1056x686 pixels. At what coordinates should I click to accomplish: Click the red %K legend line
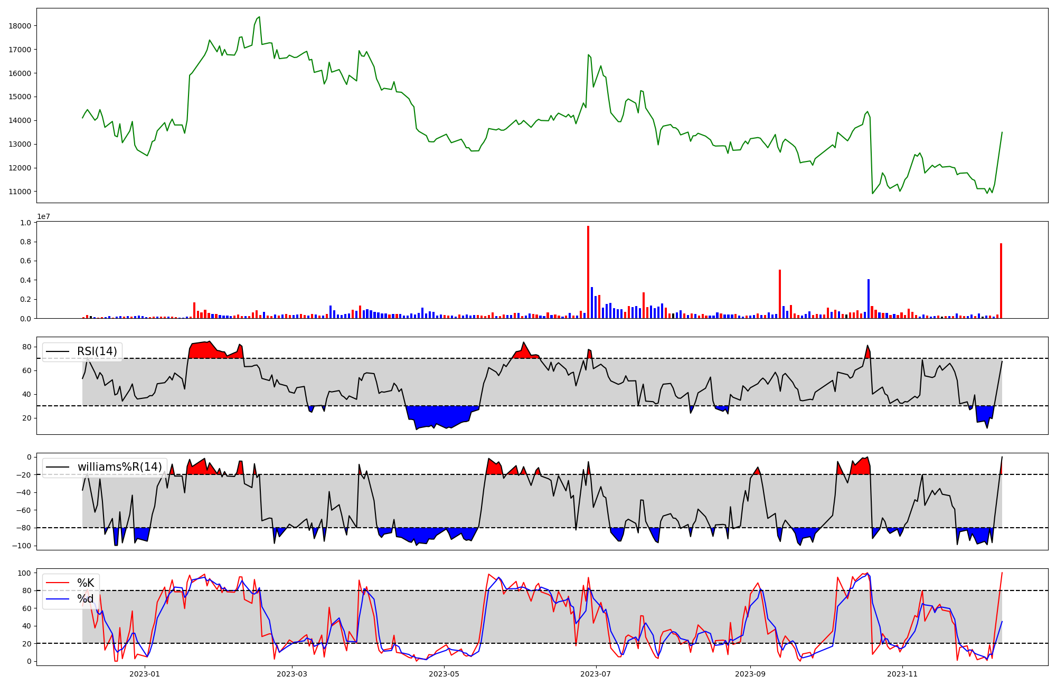(58, 583)
